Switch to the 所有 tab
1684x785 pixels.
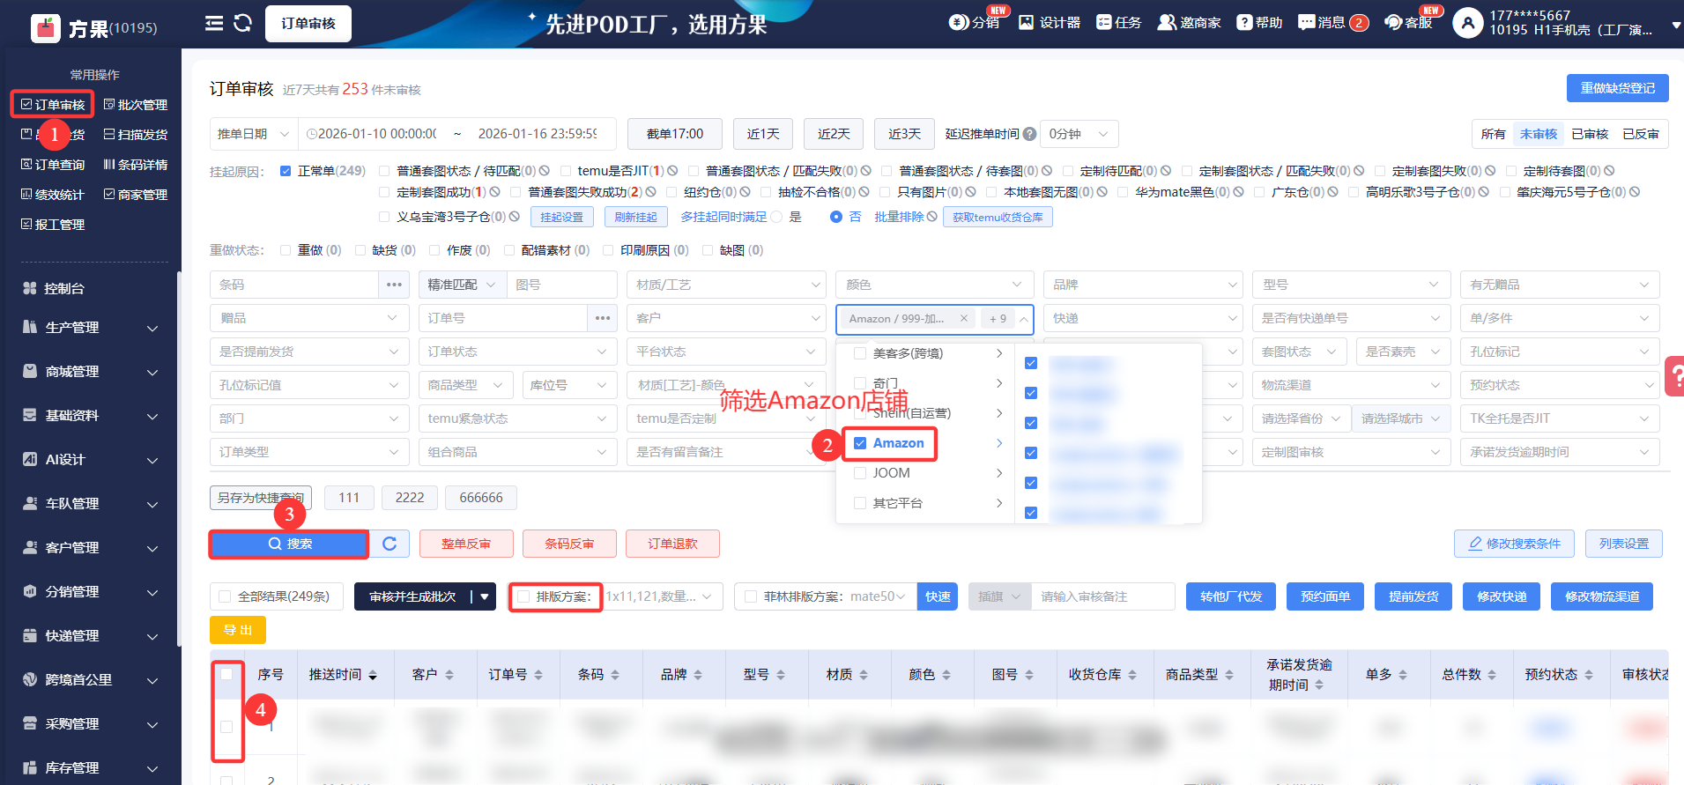(1493, 134)
